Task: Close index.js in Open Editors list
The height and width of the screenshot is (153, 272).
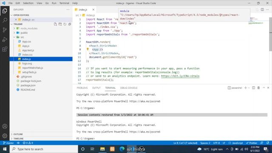Action: [16, 20]
